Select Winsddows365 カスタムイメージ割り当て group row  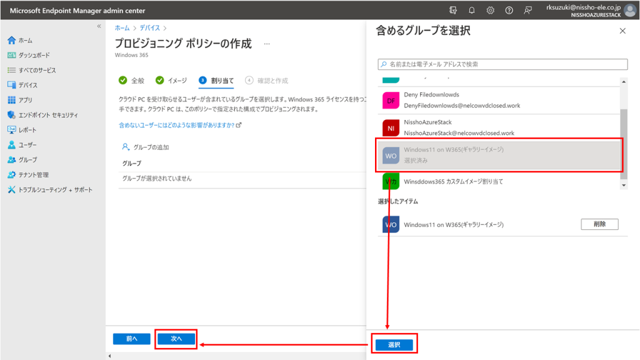click(499, 182)
